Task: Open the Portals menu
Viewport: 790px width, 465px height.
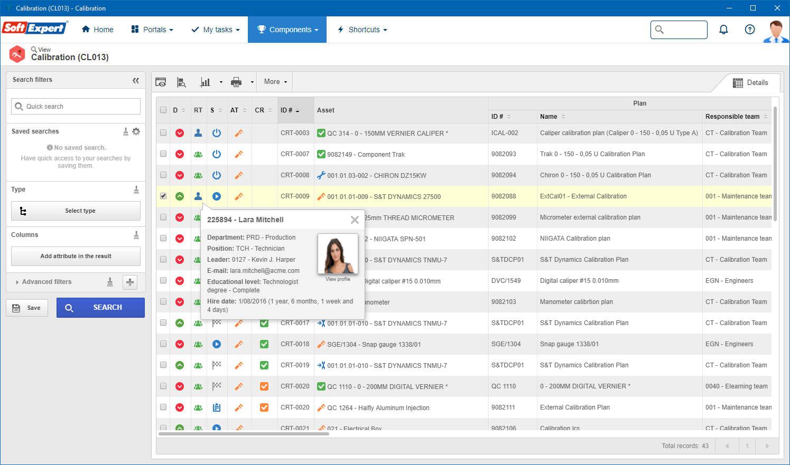Action: point(152,30)
